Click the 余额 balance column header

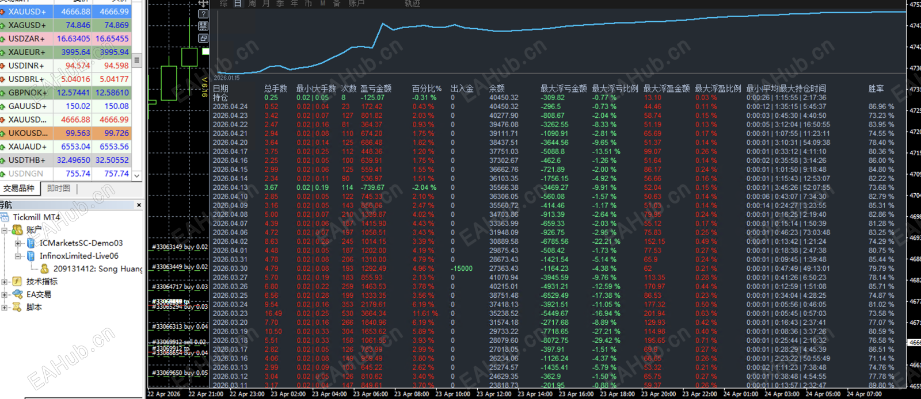497,89
